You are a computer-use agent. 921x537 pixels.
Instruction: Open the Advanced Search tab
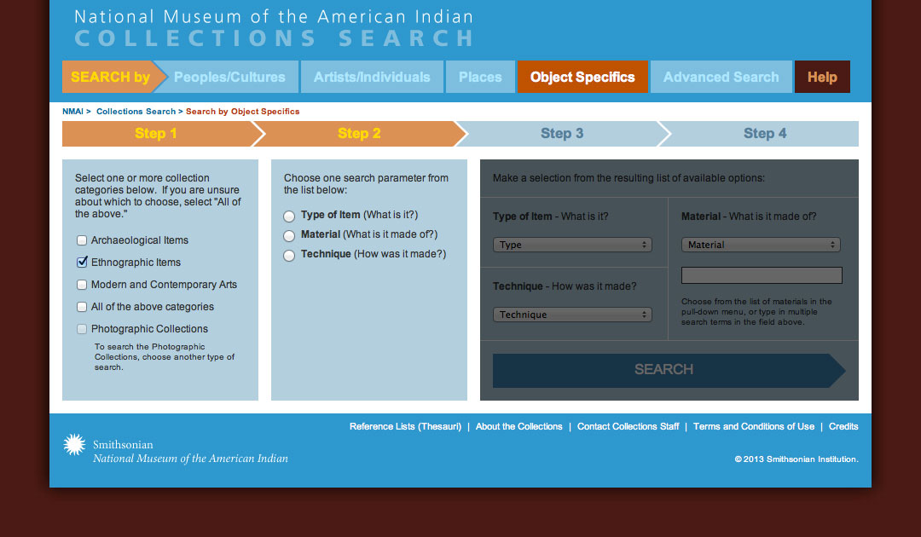point(721,77)
